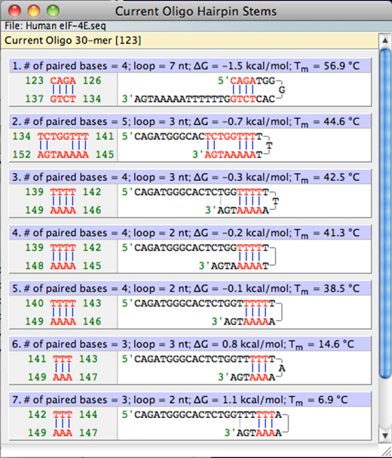
Task: Click position number 137 in hairpin 1
Action: click(x=34, y=99)
